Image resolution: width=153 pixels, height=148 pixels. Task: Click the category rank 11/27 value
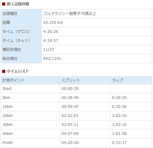pos(49,50)
